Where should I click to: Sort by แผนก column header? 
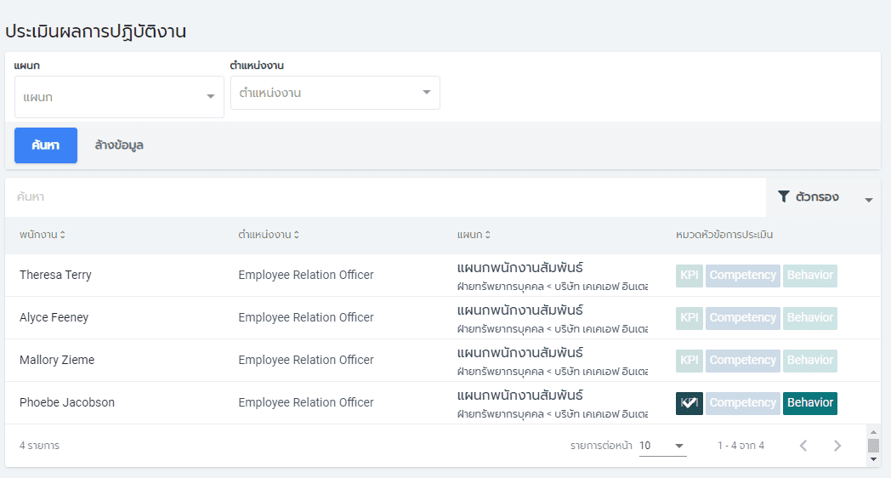pos(474,235)
